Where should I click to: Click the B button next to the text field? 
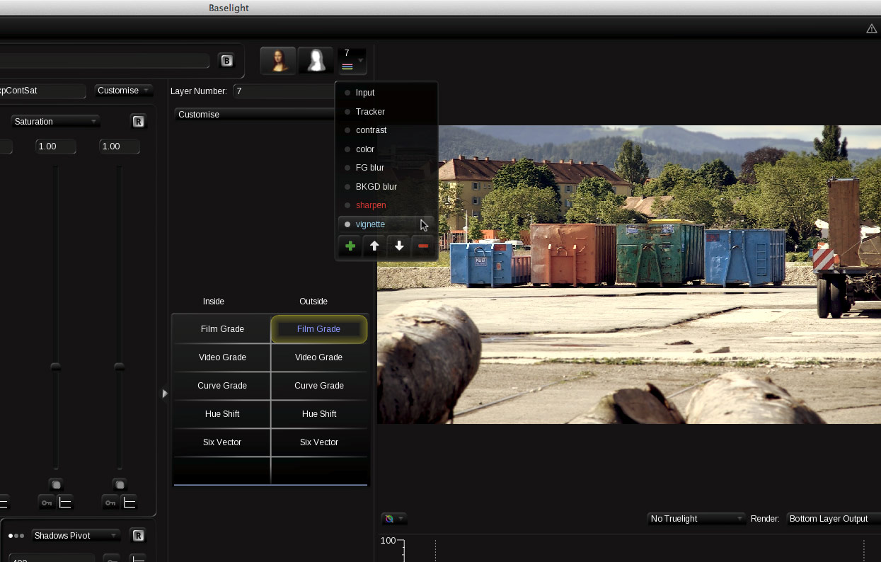click(x=226, y=61)
